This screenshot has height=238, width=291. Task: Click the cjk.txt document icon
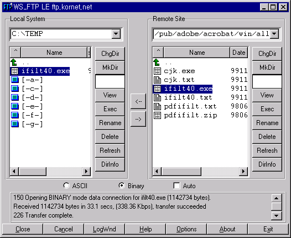point(157,80)
